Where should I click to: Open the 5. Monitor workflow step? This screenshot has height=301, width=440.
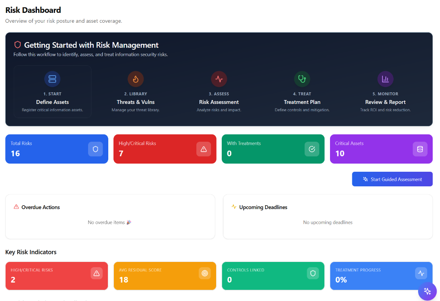(385, 91)
